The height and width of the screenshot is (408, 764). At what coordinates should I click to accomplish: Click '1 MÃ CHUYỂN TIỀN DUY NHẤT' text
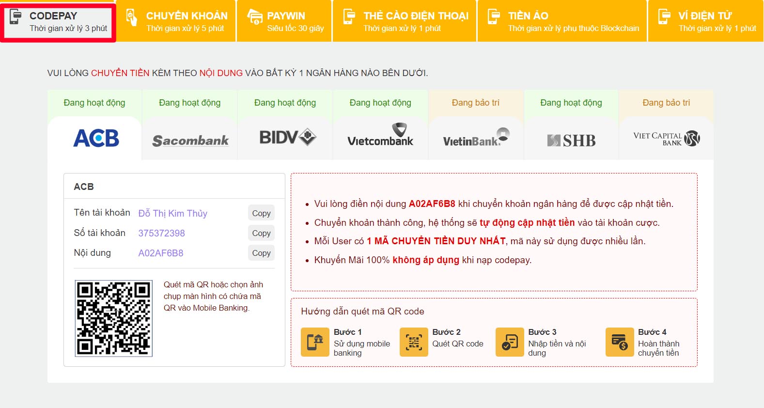coord(436,241)
